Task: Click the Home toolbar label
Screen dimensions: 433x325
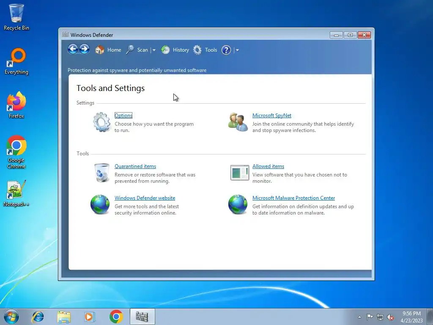Action: point(114,50)
